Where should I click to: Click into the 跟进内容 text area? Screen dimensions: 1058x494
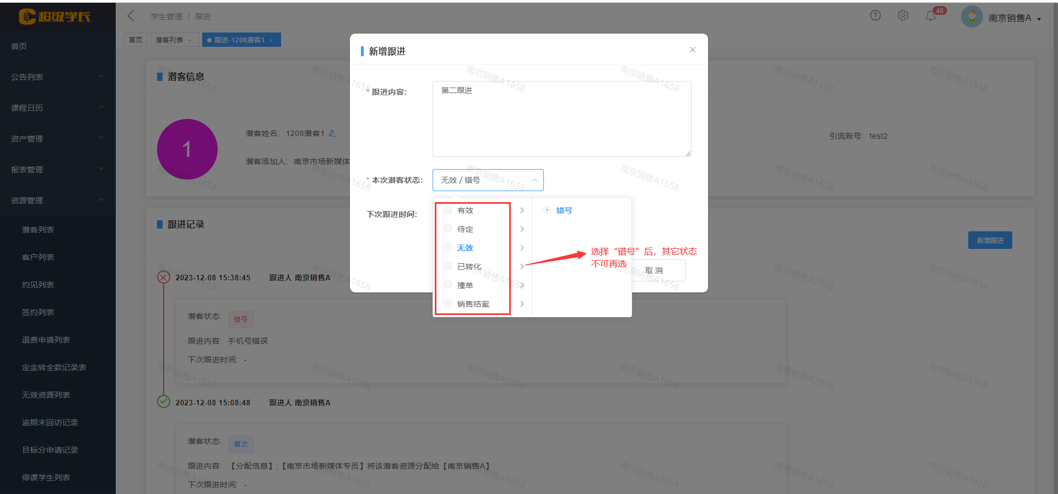coord(562,119)
